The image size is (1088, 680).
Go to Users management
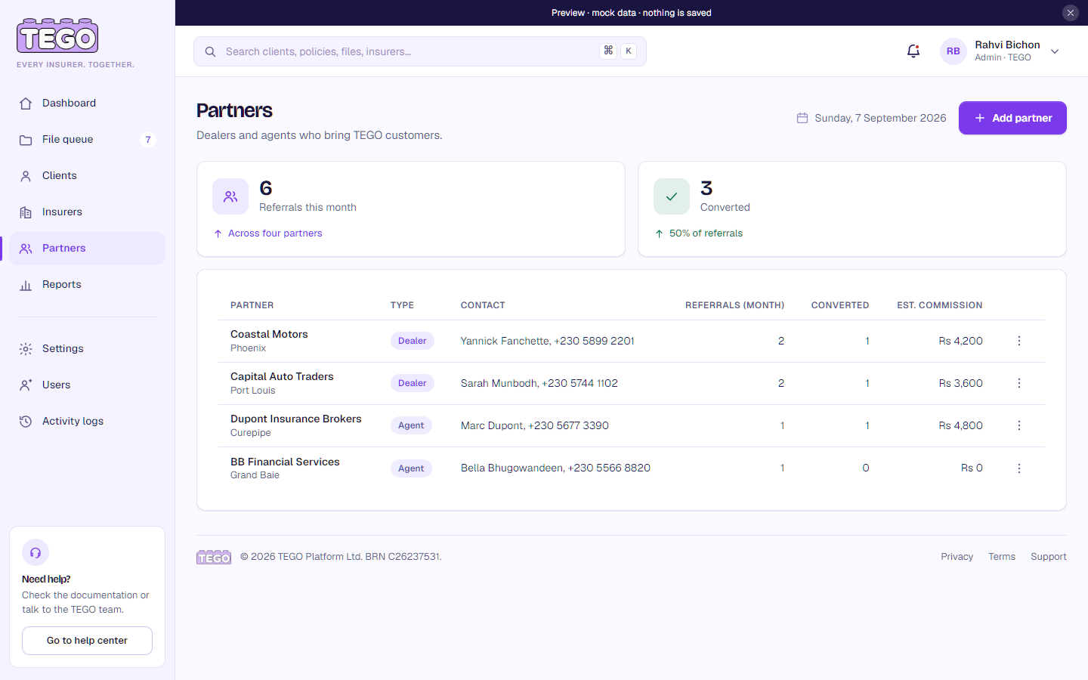coord(87,385)
